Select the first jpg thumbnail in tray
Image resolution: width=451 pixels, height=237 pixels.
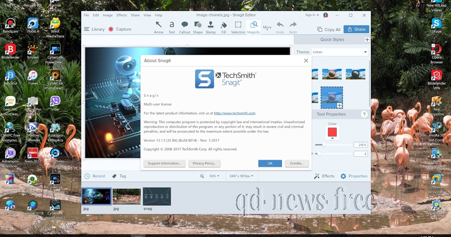point(96,196)
